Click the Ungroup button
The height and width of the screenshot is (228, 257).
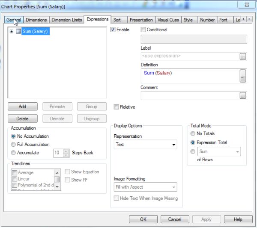92,118
